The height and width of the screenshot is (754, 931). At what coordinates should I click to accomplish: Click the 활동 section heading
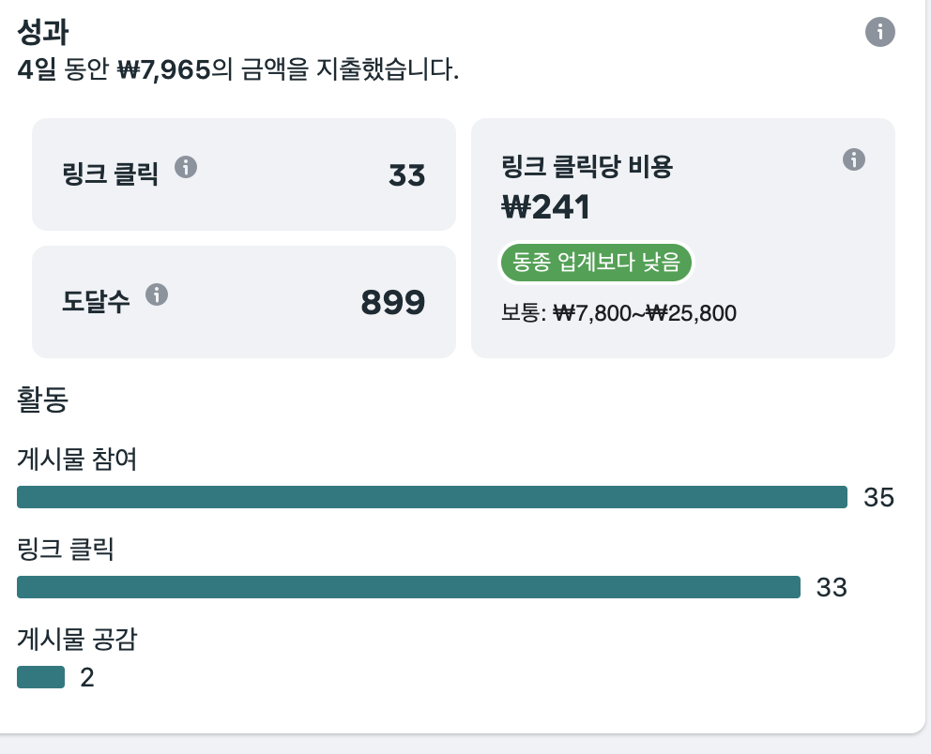tap(43, 400)
